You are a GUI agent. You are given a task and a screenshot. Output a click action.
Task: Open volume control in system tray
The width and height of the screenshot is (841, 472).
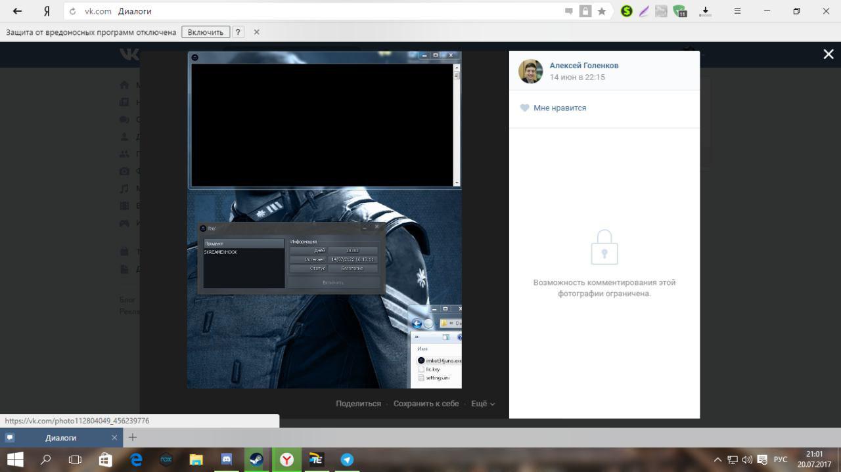point(747,460)
